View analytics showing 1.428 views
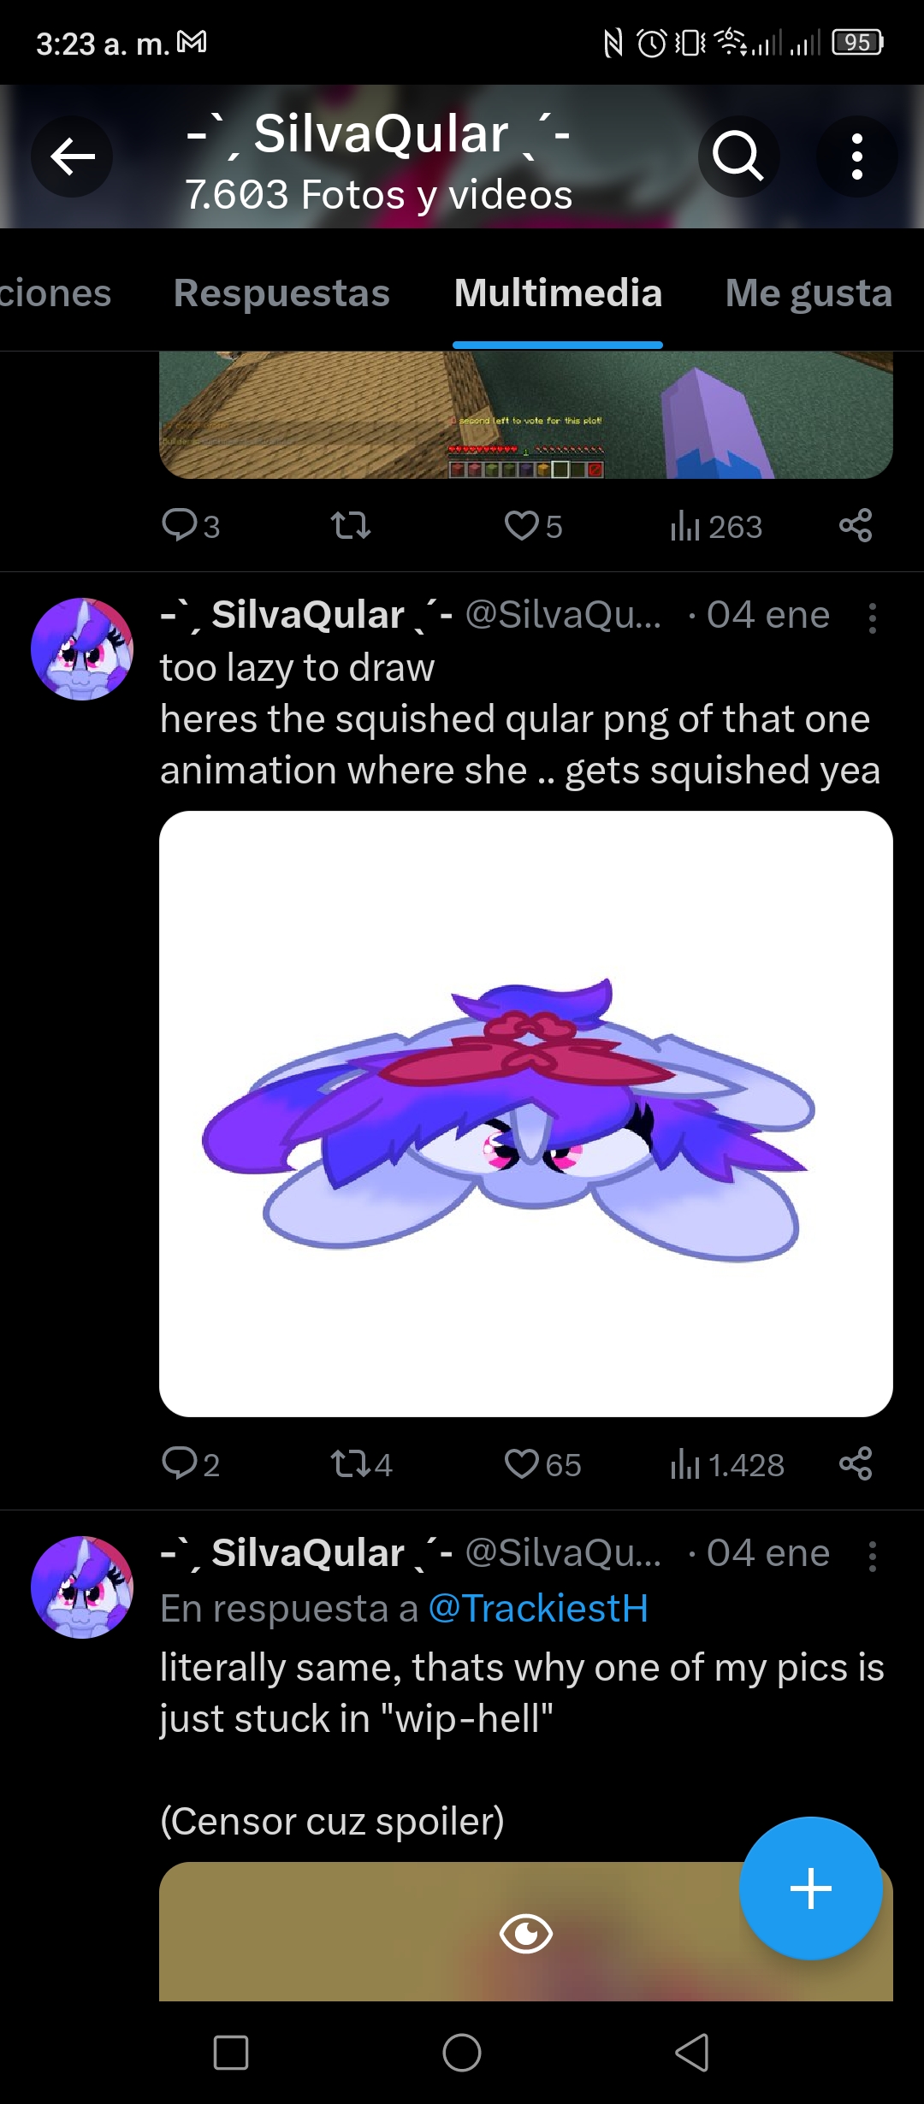Image resolution: width=924 pixels, height=2104 pixels. point(727,1464)
